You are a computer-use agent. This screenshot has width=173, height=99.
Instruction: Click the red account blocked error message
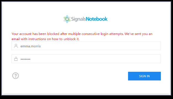(x=82, y=36)
